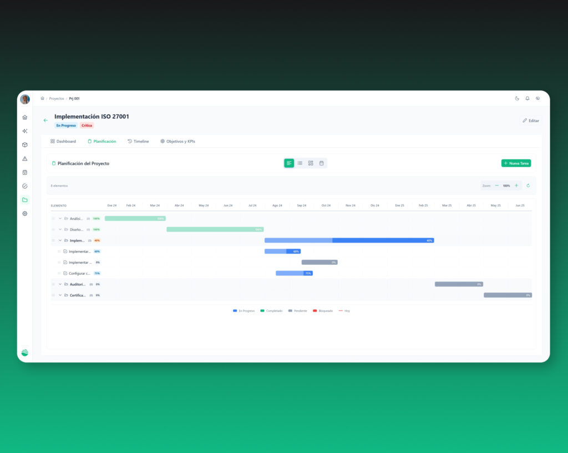This screenshot has height=453, width=568.
Task: Switch to board grid view icon
Action: [311, 163]
